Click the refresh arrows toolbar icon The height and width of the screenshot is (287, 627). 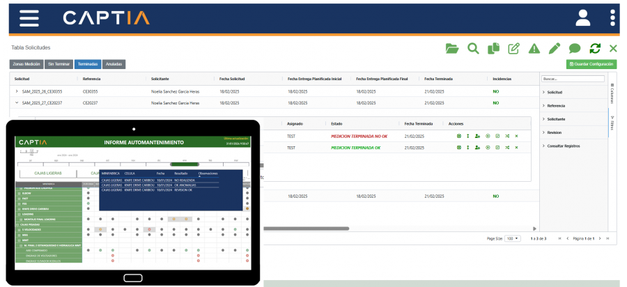pos(595,49)
